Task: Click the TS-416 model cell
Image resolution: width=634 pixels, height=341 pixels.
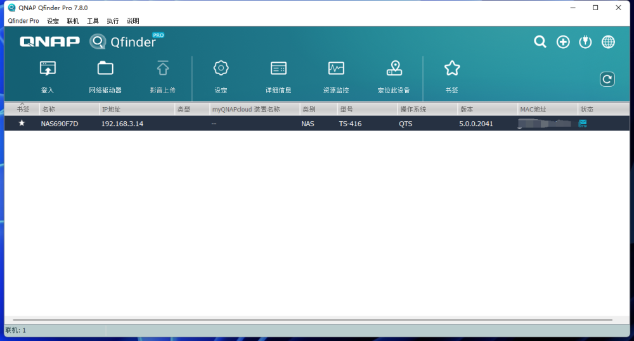Action: point(350,124)
